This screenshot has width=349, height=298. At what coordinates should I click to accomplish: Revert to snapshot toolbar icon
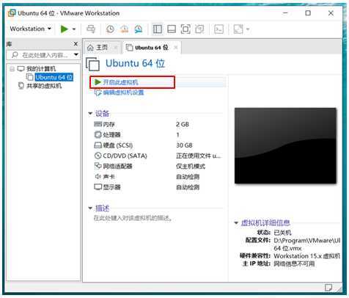coord(125,29)
